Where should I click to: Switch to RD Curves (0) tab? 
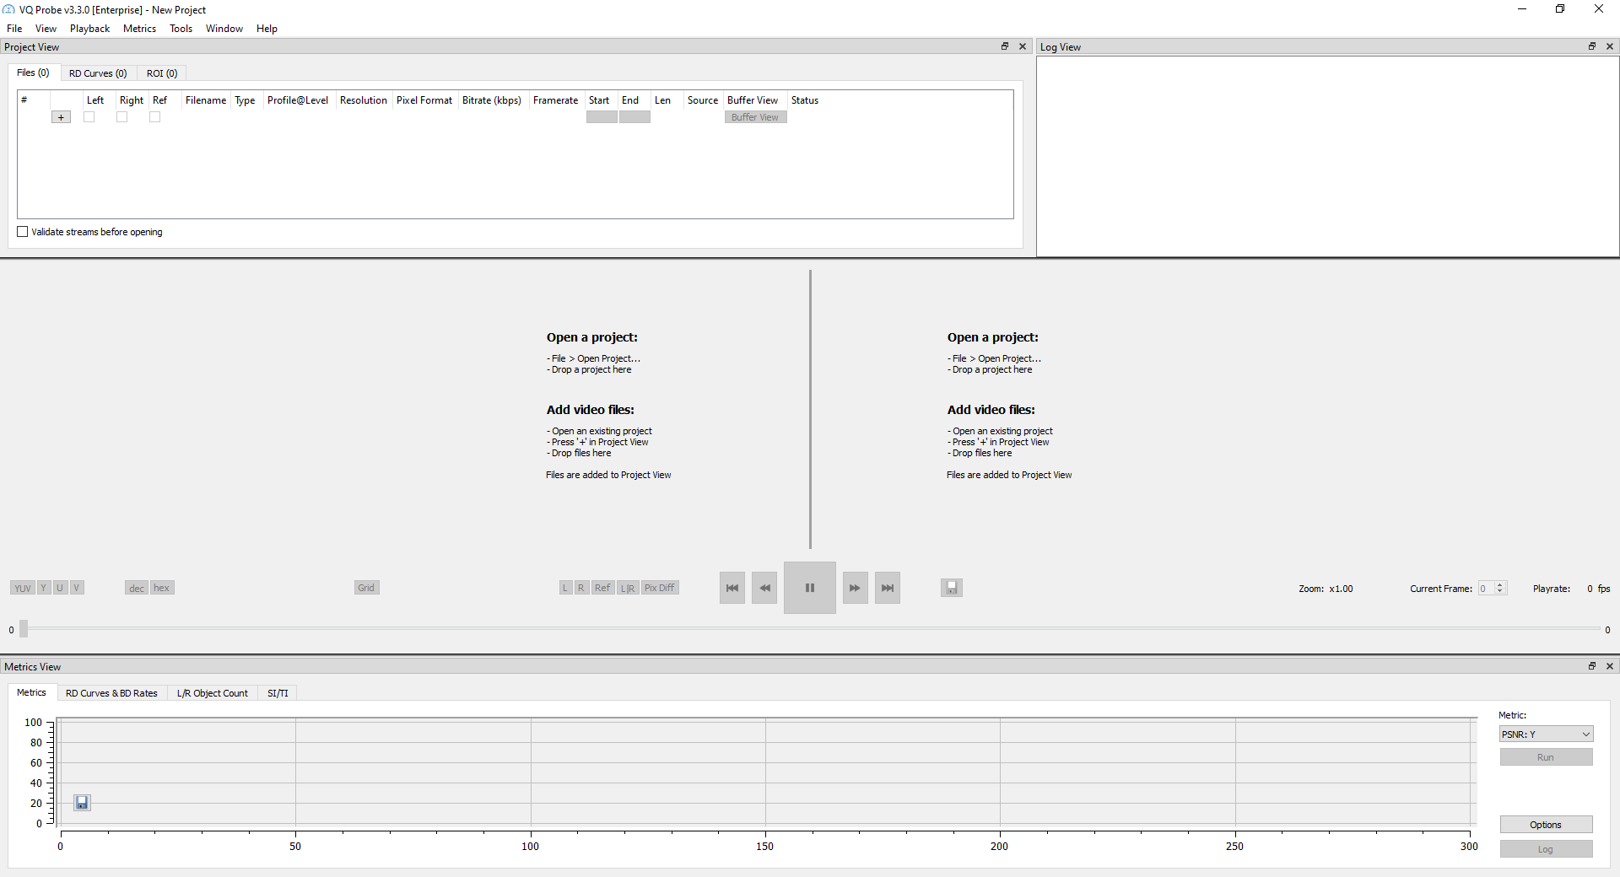point(98,73)
